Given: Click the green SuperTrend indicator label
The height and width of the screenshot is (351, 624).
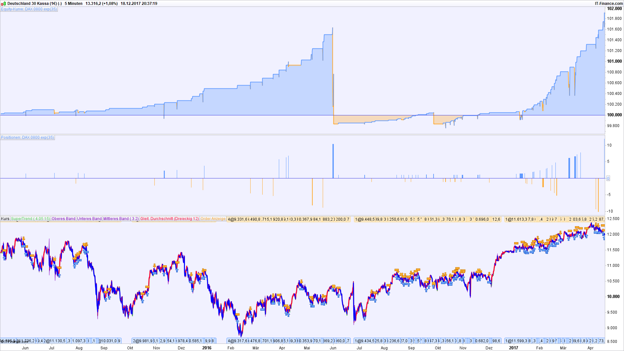Looking at the screenshot, I should click(31, 219).
